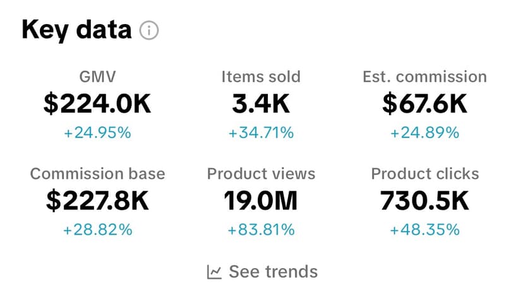This screenshot has width=523, height=294.
Task: Click the Key data heading
Action: click(76, 30)
